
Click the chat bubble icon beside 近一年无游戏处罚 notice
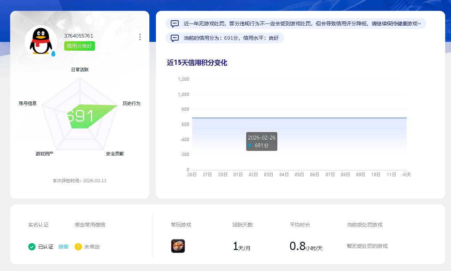click(175, 24)
